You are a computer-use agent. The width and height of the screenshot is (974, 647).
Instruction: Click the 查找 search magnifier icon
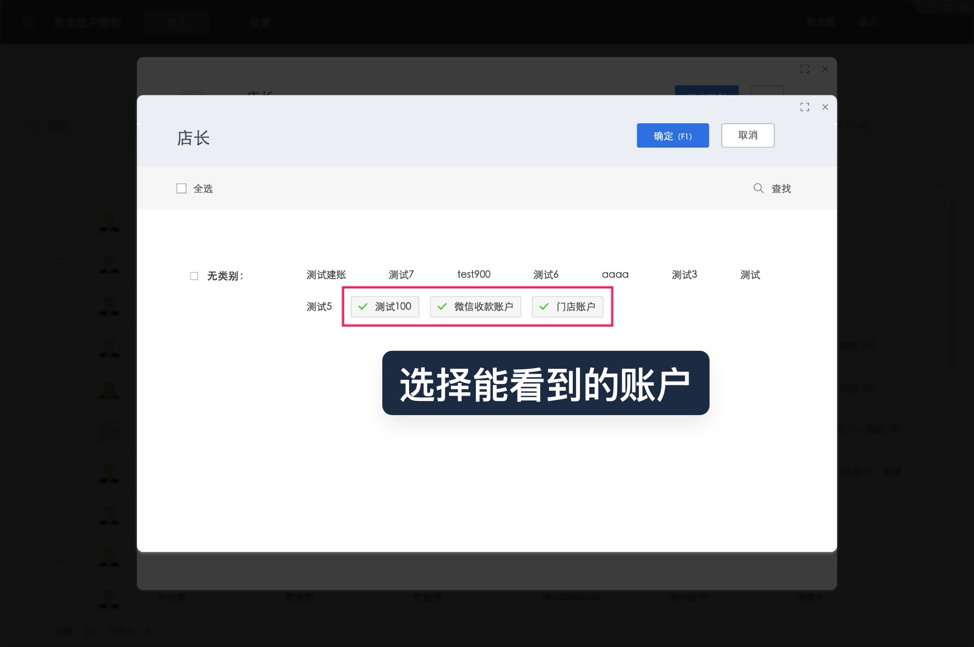tap(758, 188)
